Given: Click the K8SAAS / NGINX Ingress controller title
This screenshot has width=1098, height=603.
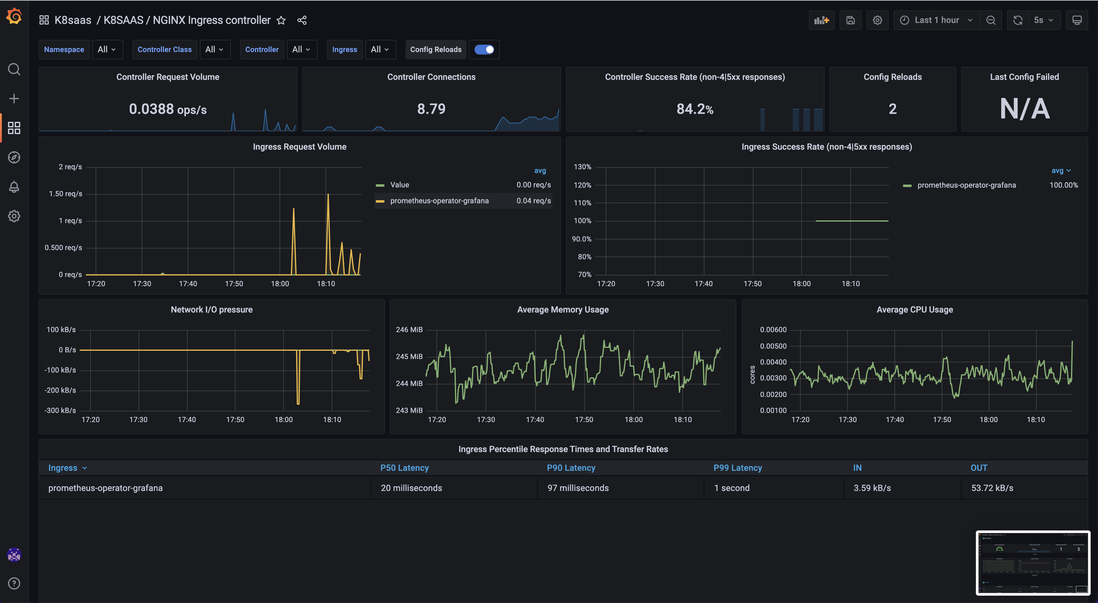Looking at the screenshot, I should click(187, 20).
